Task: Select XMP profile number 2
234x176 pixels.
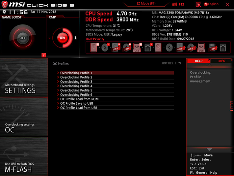Action: [x=50, y=38]
